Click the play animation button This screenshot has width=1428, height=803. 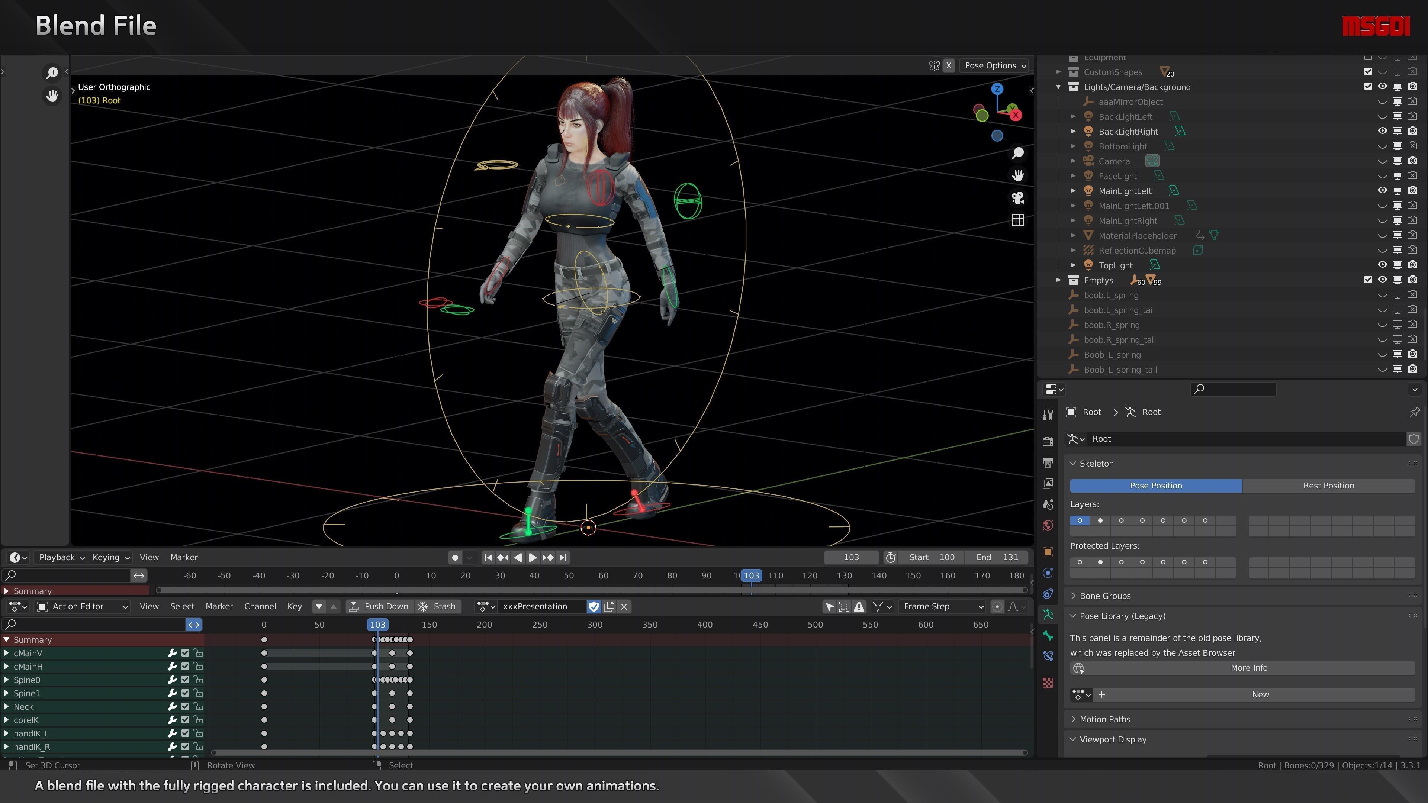pos(532,558)
